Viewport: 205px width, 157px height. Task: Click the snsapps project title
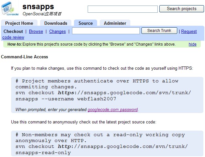point(38,7)
